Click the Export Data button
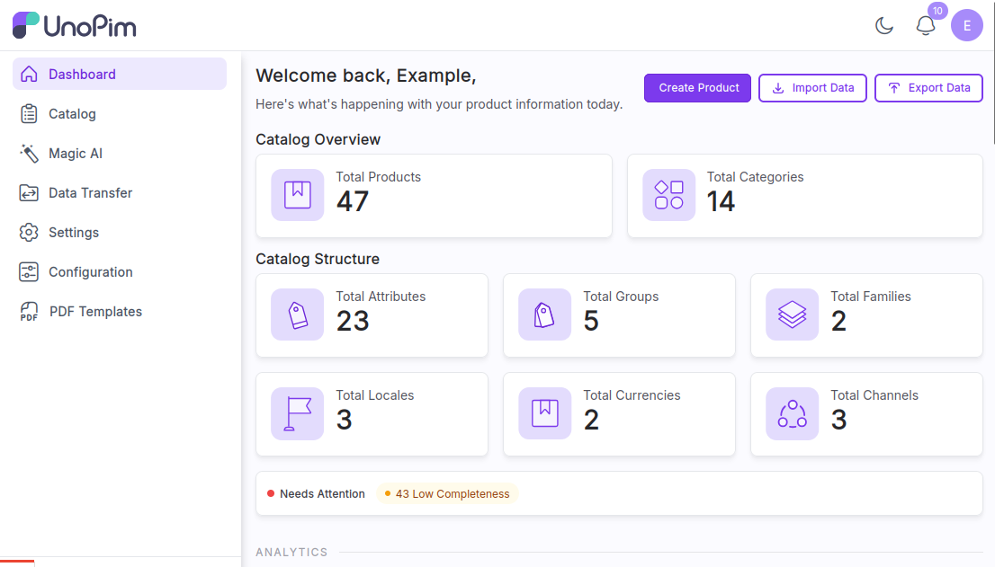 pos(929,88)
